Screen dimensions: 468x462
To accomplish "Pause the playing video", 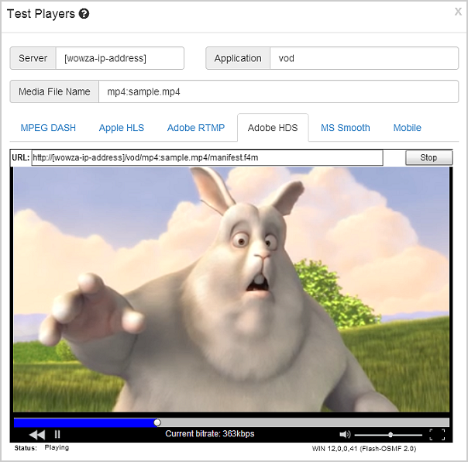I will pyautogui.click(x=57, y=434).
